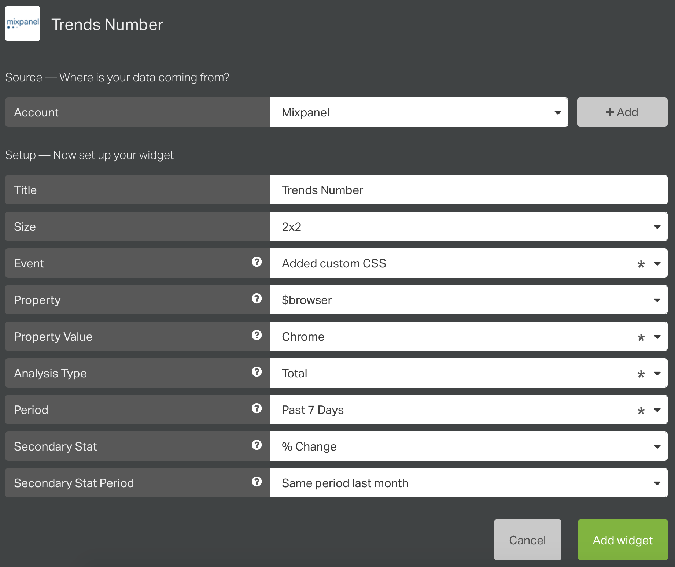Focus the Title input with Trends Number

[469, 190]
